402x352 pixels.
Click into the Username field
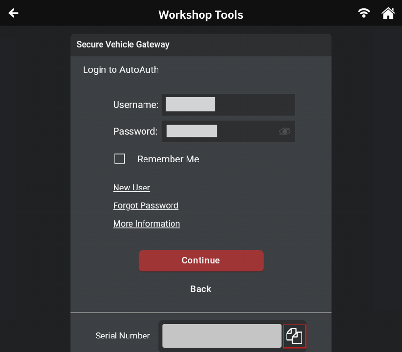point(228,104)
